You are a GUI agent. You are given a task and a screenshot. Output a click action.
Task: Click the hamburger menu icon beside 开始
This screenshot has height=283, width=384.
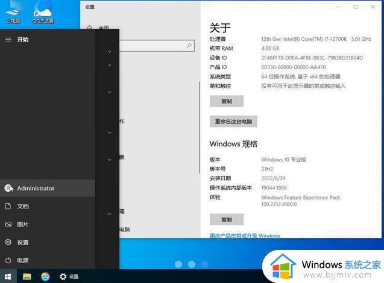[8, 40]
